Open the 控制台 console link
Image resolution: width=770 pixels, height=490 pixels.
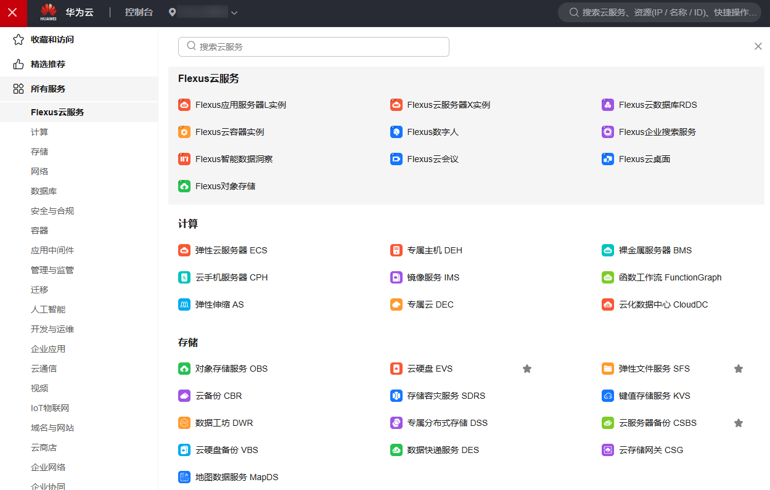click(x=139, y=12)
